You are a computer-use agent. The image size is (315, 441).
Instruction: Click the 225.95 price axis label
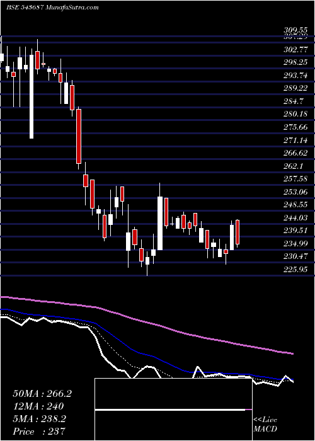tap(295, 270)
